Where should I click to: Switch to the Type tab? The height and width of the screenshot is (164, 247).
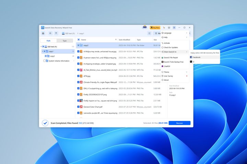click(x=65, y=41)
